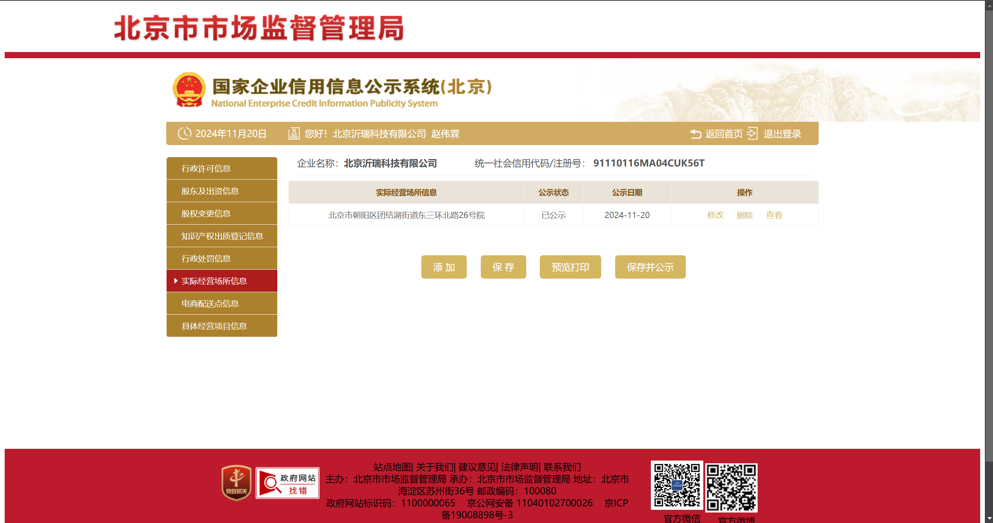This screenshot has width=993, height=523.
Task: Open 联系我们 footer link
Action: 562,467
